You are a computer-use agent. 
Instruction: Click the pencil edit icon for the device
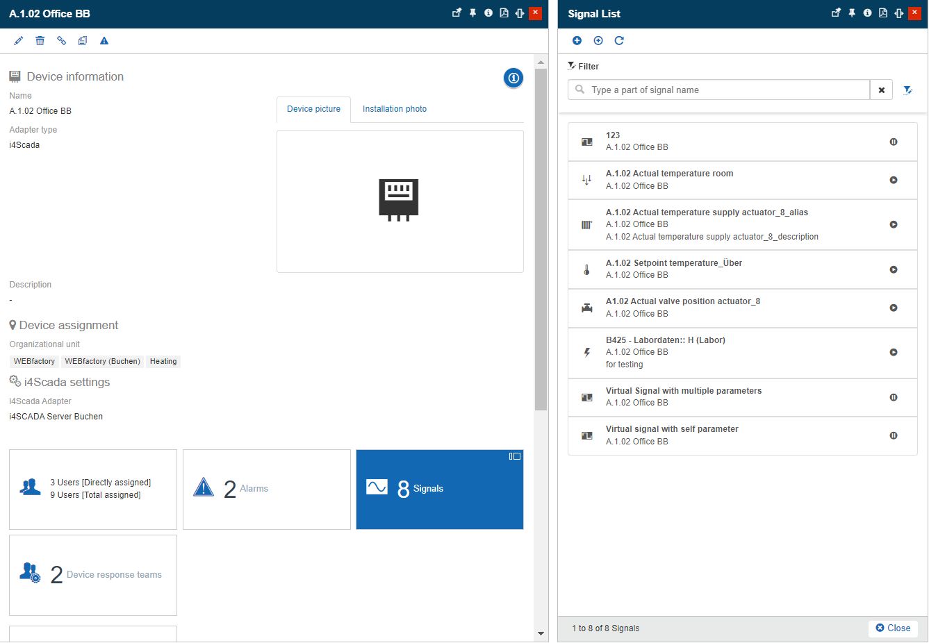[x=19, y=41]
